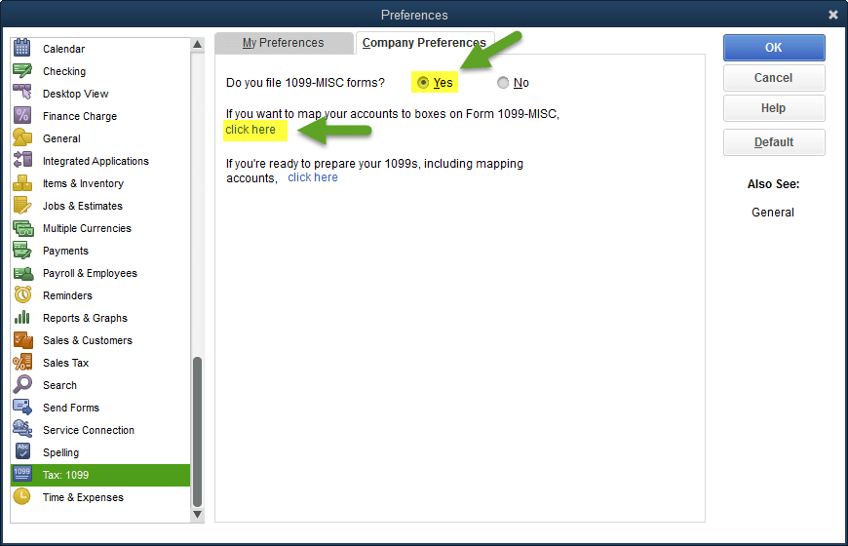Viewport: 848px width, 546px height.
Task: Click the Search magnifying glass icon
Action: (x=21, y=385)
